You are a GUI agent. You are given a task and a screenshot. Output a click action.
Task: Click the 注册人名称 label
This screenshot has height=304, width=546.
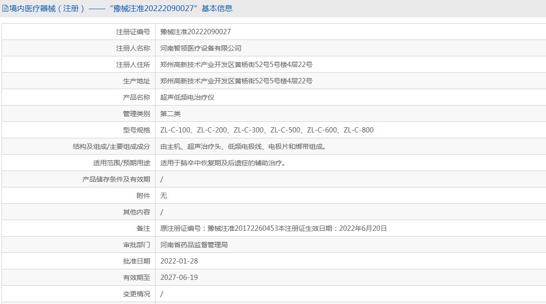133,48
